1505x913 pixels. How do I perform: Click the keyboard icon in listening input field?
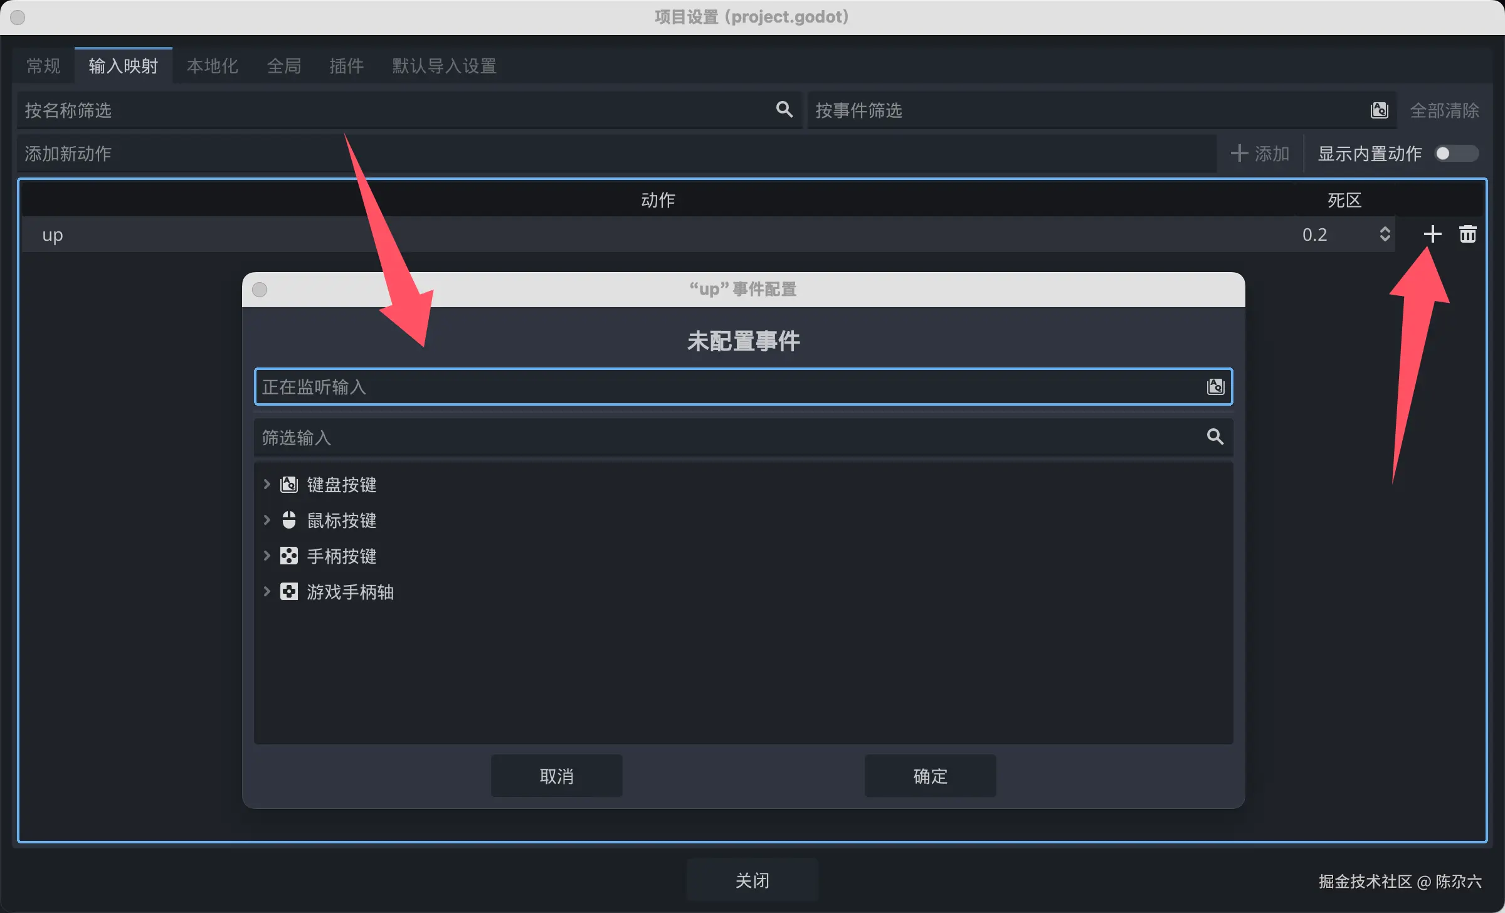pyautogui.click(x=1215, y=387)
